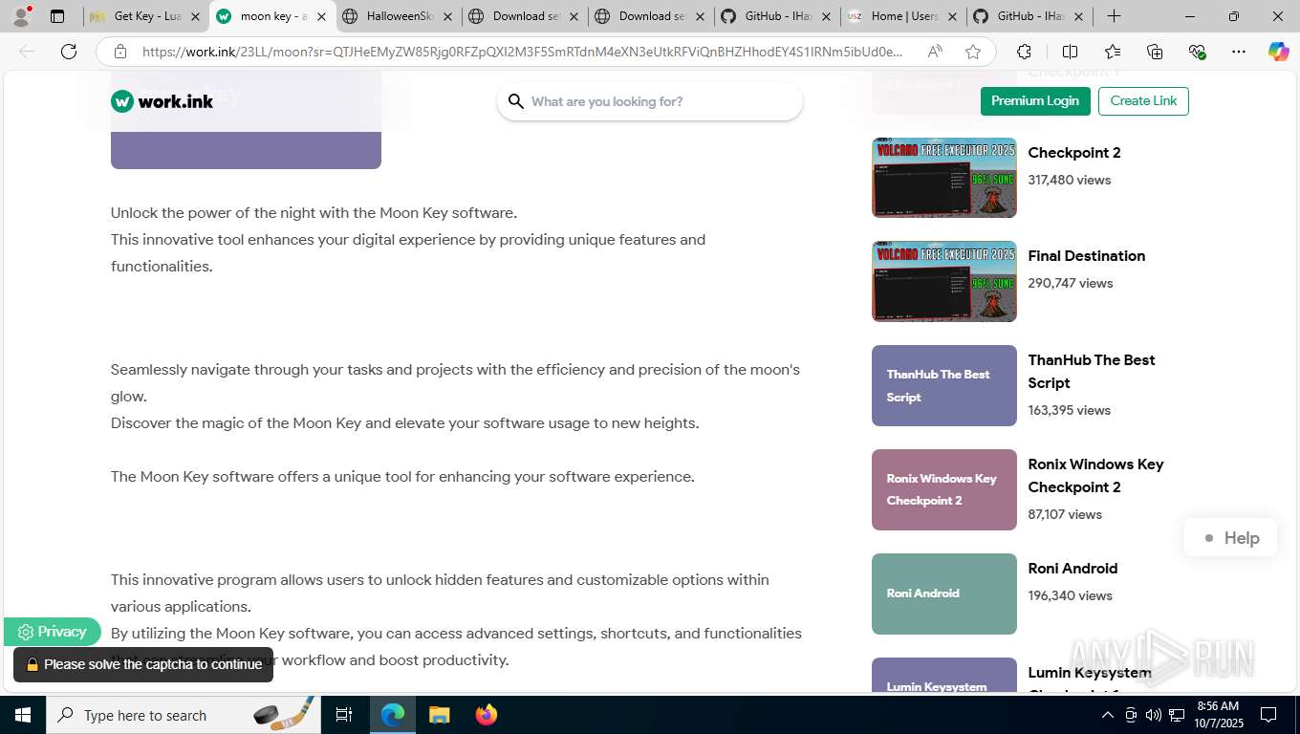
Task: Open Checkpoint 2 thumbnail image
Action: click(944, 178)
